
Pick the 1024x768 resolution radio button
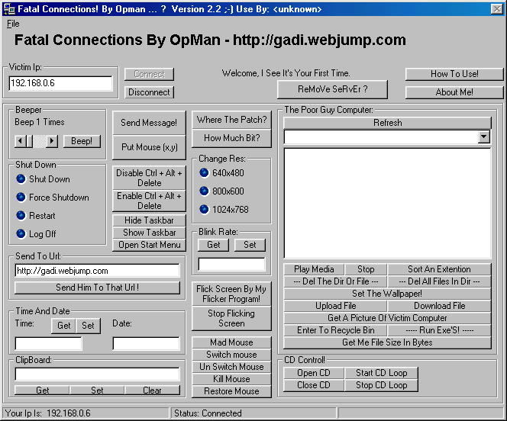(x=204, y=210)
